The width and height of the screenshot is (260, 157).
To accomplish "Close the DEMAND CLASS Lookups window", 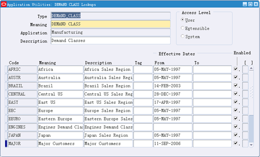I will coord(256,4).
